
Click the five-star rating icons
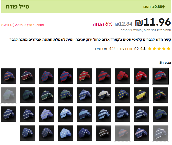point(159,49)
